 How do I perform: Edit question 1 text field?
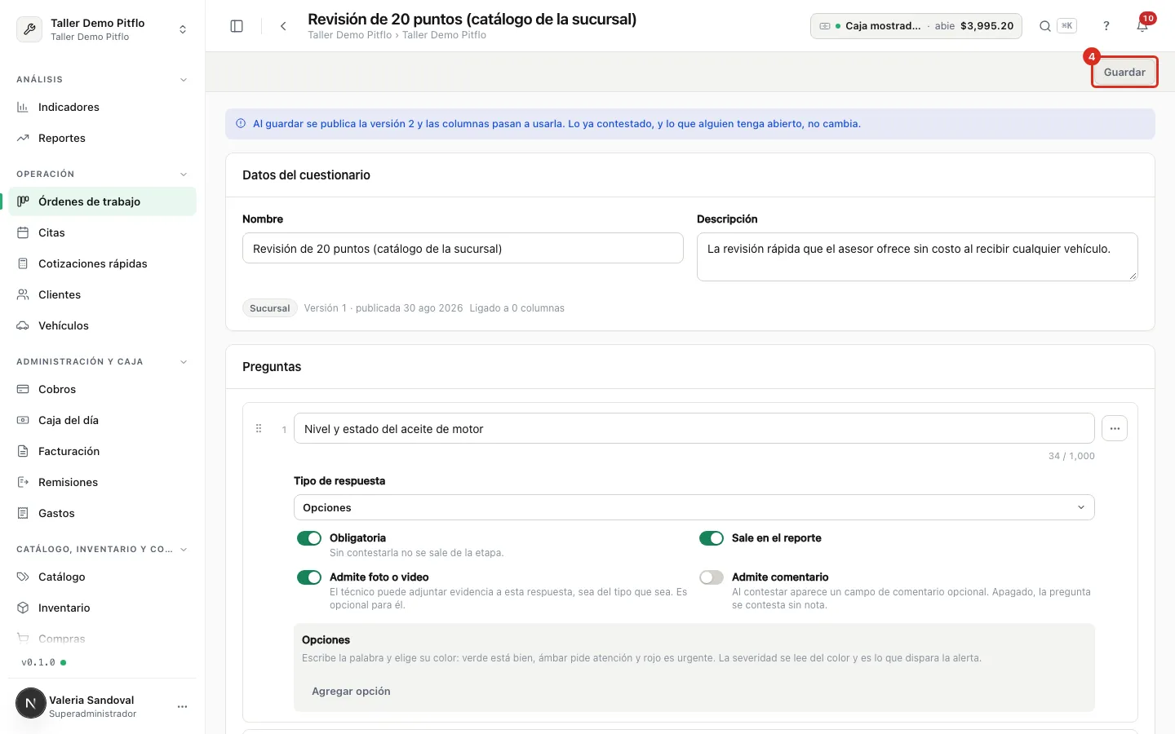click(x=694, y=428)
